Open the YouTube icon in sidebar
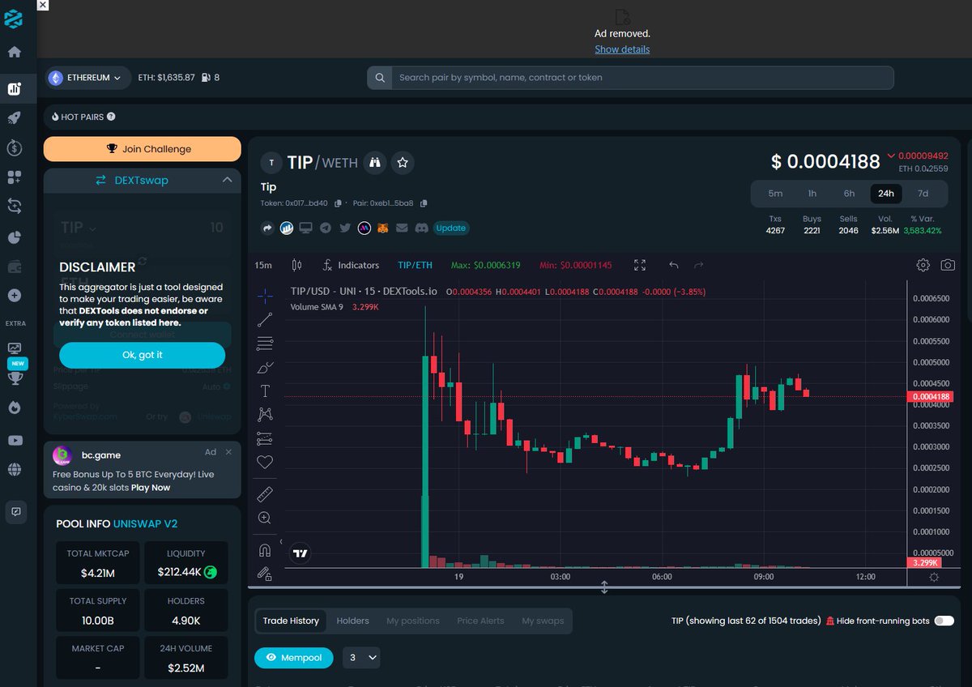The height and width of the screenshot is (687, 972). pyautogui.click(x=14, y=440)
